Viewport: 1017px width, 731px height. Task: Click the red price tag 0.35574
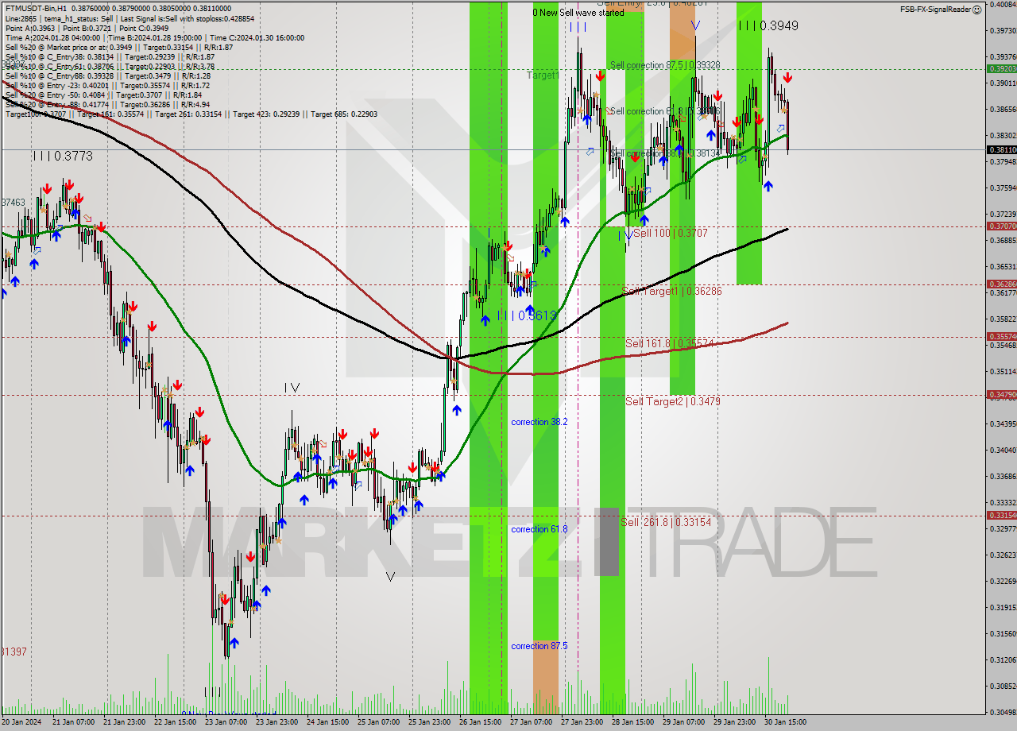[x=1001, y=336]
